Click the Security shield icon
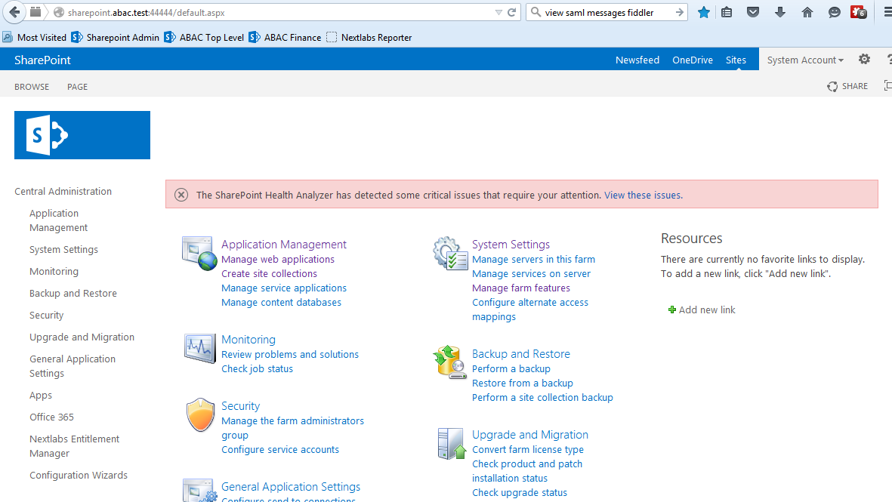This screenshot has height=502, width=892. click(x=200, y=415)
